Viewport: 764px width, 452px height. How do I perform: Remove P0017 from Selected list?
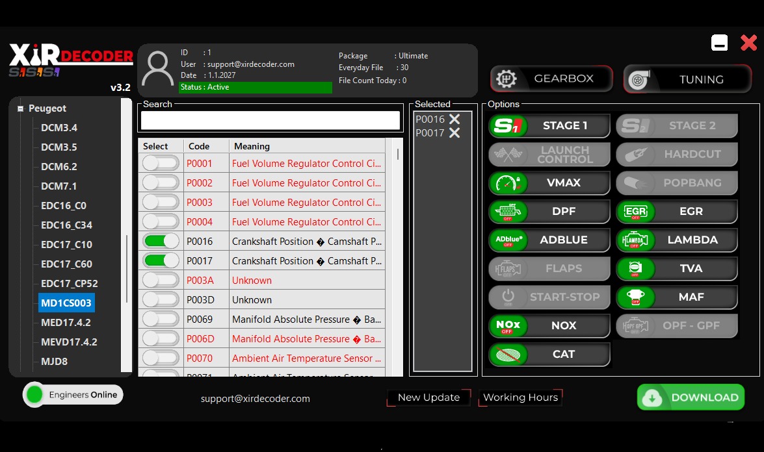tap(454, 133)
